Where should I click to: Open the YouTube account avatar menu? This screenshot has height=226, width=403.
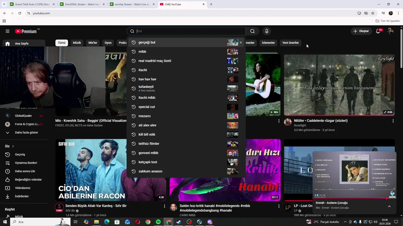pos(390,31)
